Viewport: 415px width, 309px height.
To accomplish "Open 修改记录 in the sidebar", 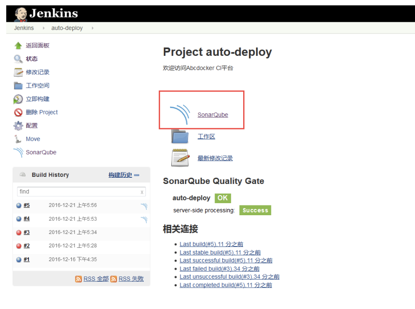I will [37, 72].
